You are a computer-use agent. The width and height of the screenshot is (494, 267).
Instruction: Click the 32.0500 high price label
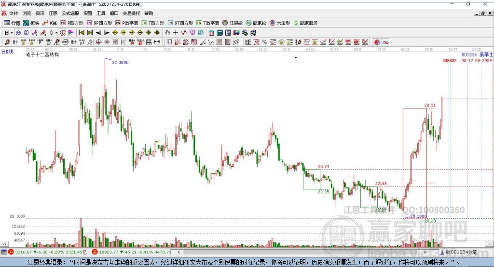[120, 62]
